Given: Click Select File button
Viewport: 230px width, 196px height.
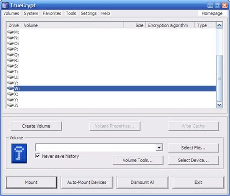Looking at the screenshot, I should (x=194, y=148).
